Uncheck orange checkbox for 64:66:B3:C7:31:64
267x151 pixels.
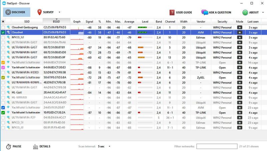[3, 62]
